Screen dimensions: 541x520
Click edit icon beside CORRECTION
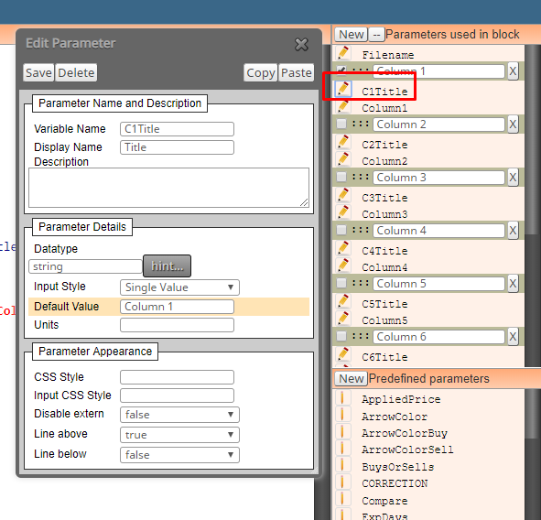[x=342, y=482]
